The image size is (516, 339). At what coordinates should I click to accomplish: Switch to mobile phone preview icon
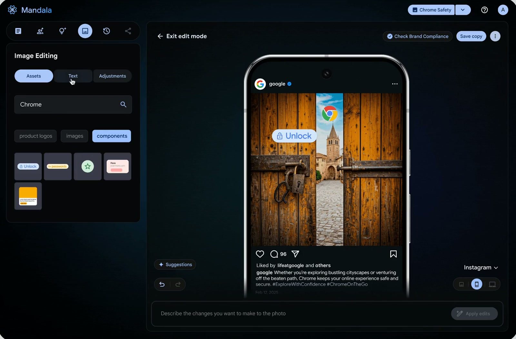(x=477, y=284)
